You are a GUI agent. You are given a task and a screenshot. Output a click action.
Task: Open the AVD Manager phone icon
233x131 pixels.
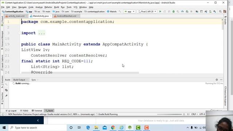(x=210, y=11)
